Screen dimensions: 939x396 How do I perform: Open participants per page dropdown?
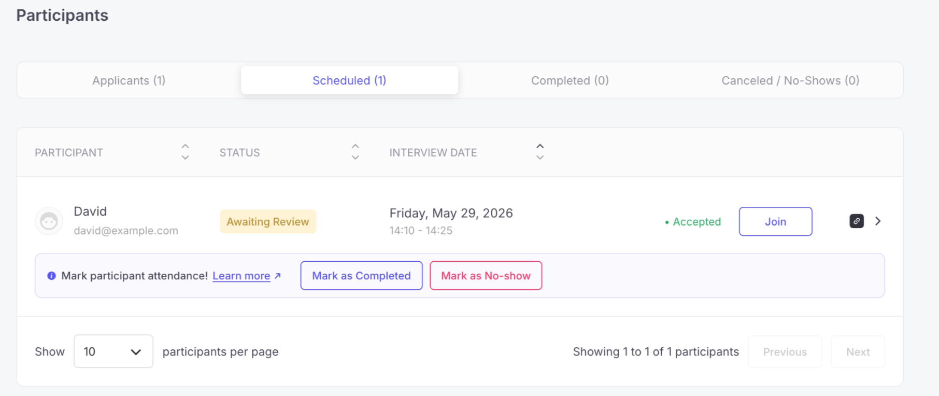(113, 351)
